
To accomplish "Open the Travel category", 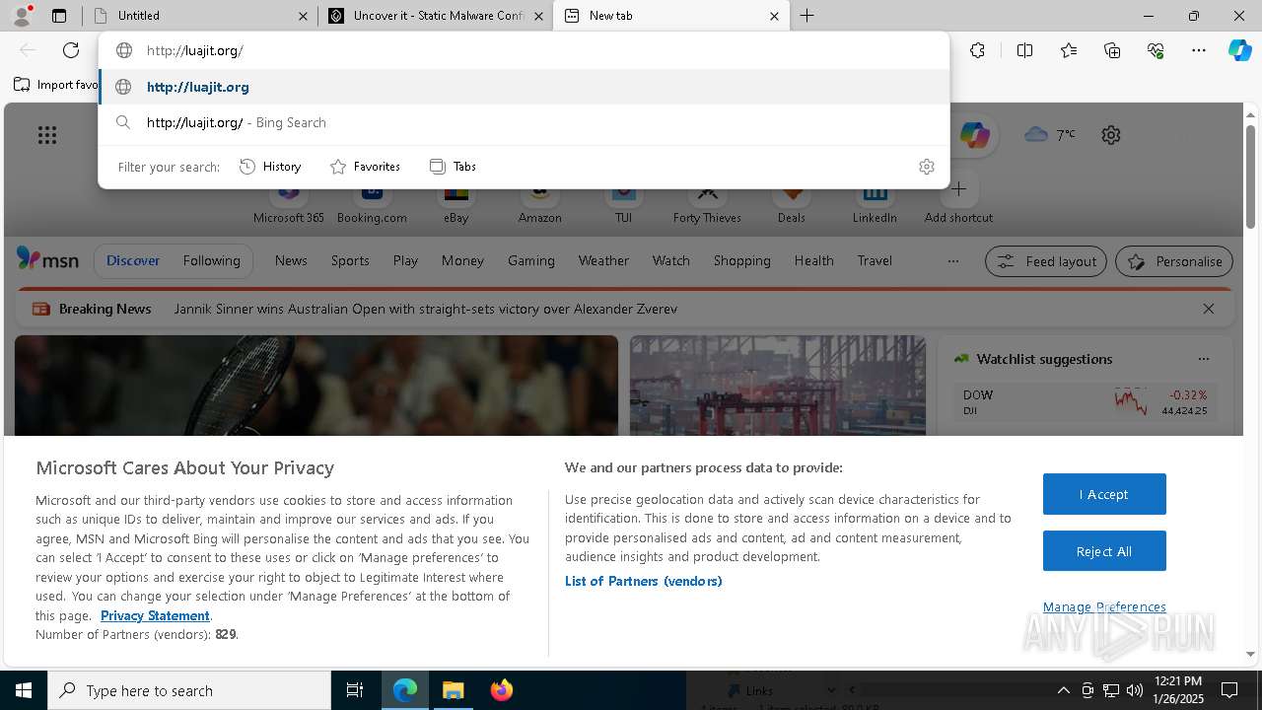I will [875, 261].
